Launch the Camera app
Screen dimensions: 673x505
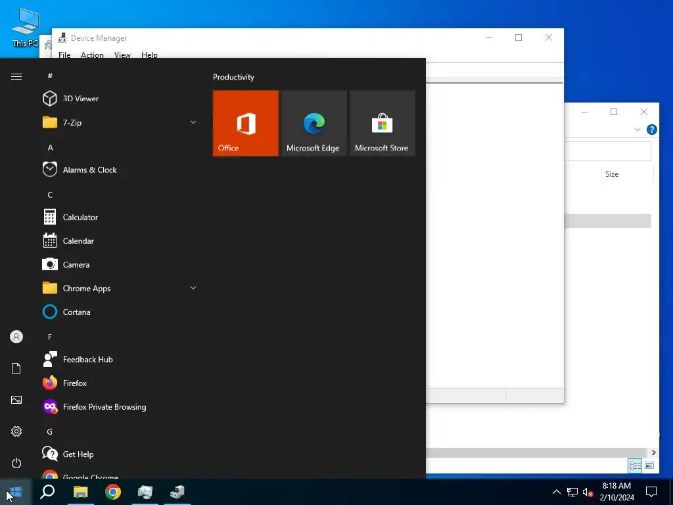click(66, 264)
